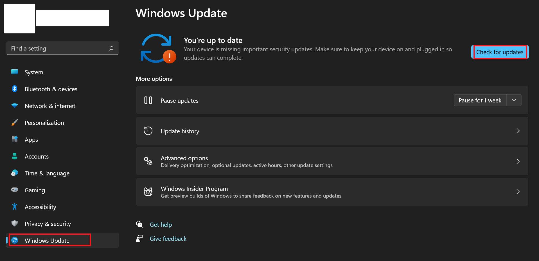The width and height of the screenshot is (539, 261).
Task: Open Update history row
Action: point(332,131)
